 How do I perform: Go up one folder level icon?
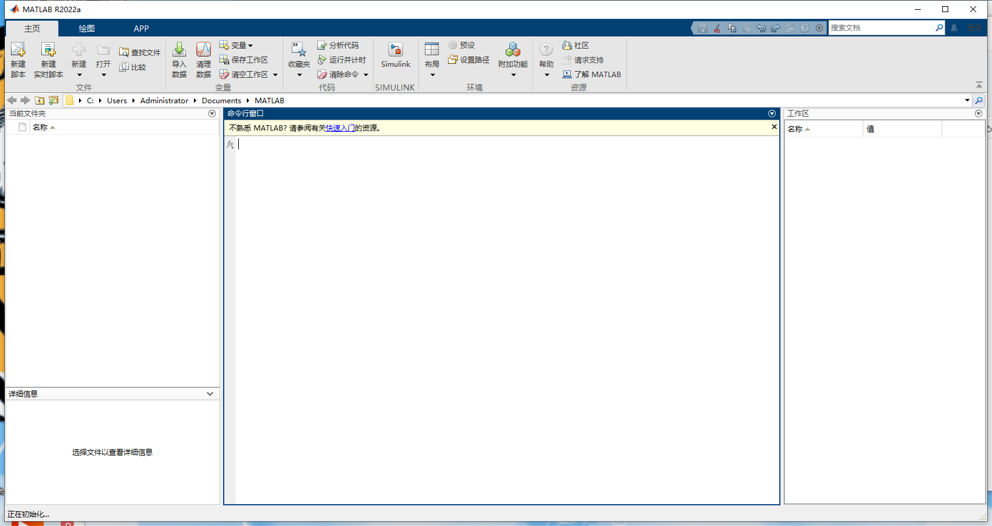[x=40, y=100]
